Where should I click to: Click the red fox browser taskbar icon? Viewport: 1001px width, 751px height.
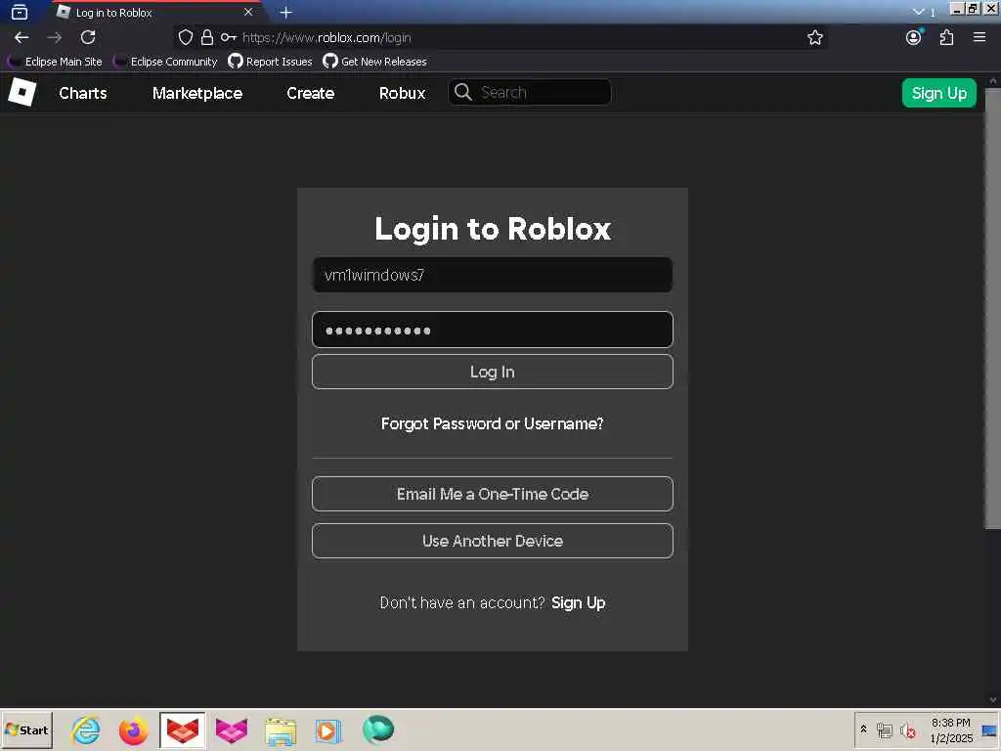(183, 730)
